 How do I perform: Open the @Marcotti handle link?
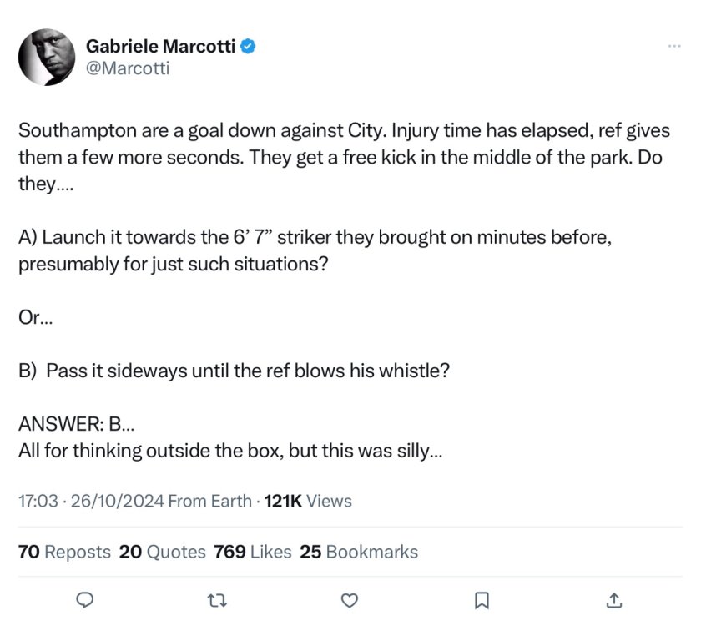click(128, 68)
